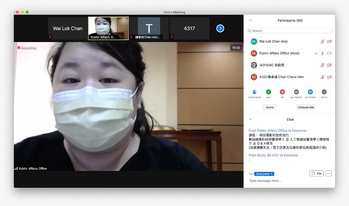Click the participants Search field

pyautogui.click(x=290, y=31)
